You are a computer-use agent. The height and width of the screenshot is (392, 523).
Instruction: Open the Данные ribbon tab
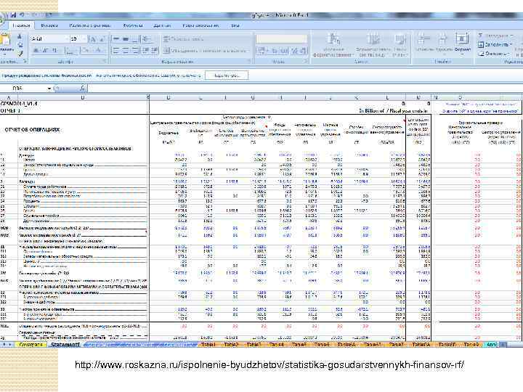pos(163,25)
